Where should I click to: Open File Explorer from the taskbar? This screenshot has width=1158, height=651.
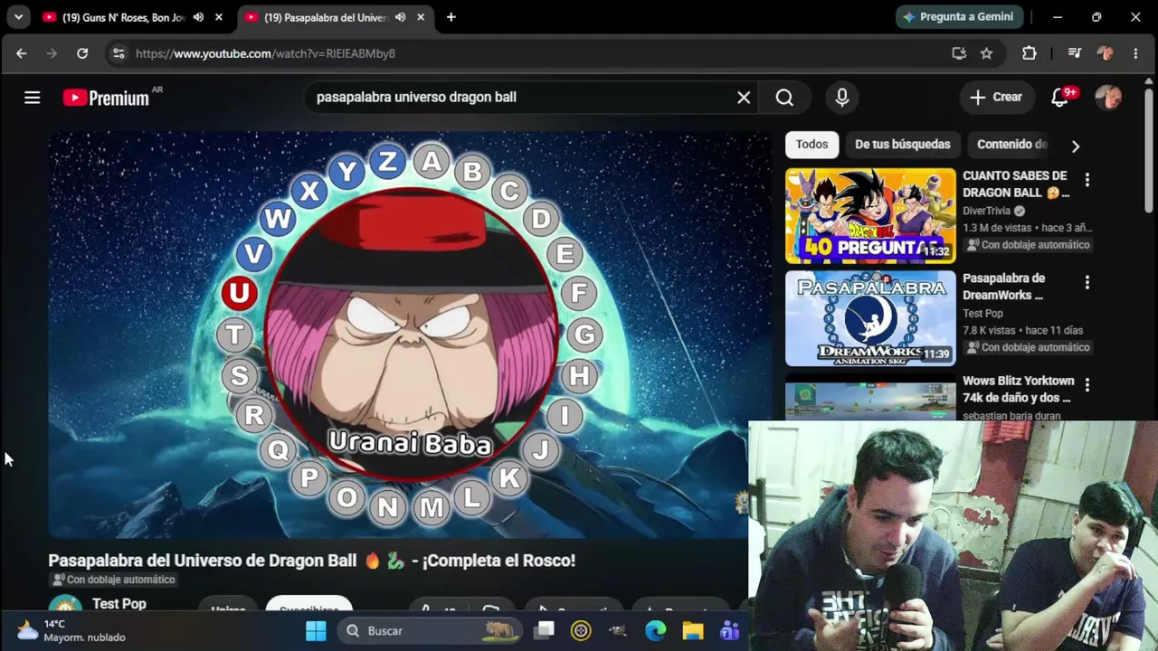click(693, 631)
